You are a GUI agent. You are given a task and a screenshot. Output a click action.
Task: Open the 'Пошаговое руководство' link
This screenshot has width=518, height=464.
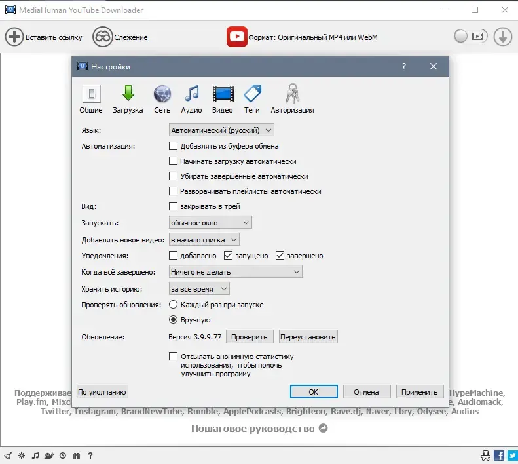pos(253,428)
